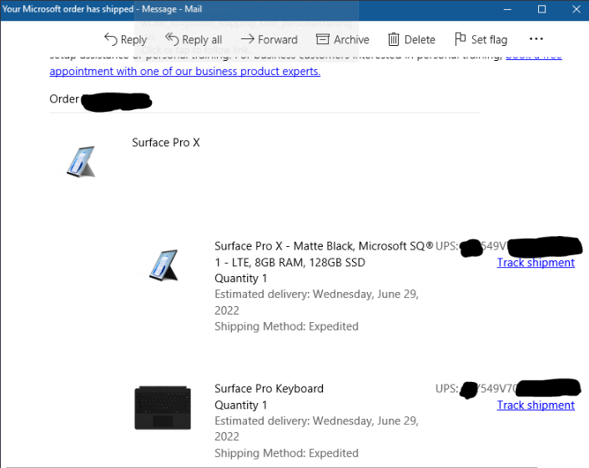
Task: Click the Archive box icon
Action: pos(322,39)
